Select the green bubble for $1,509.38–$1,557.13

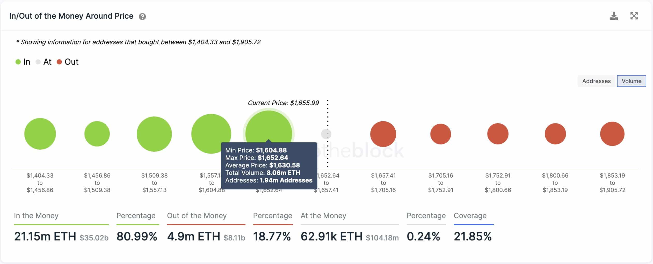(154, 134)
